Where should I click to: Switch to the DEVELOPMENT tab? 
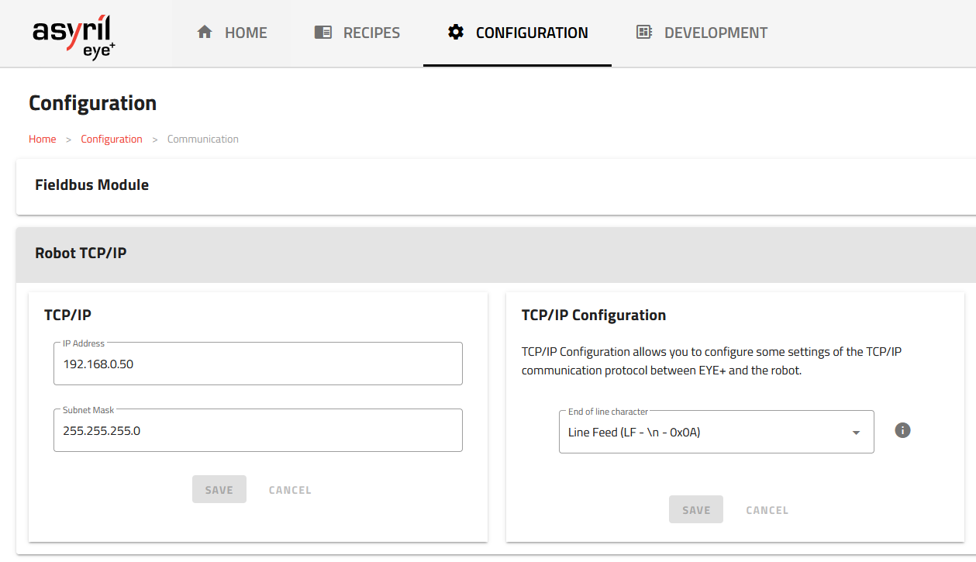point(700,32)
